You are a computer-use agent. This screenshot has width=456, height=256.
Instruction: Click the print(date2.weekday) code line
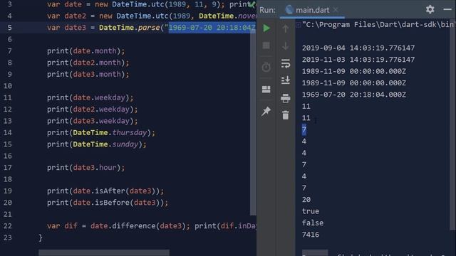(92, 109)
